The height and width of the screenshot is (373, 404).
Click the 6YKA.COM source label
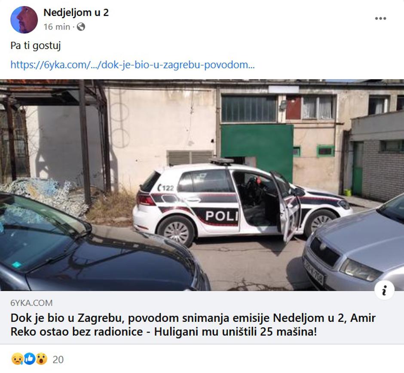click(31, 303)
